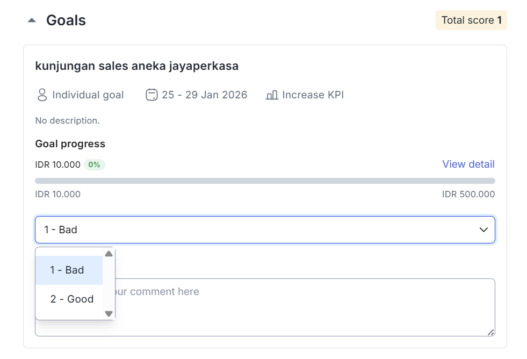Screen dimensions: 527x359
Task: Click the dropdown list scroll down arrow
Action: click(109, 314)
